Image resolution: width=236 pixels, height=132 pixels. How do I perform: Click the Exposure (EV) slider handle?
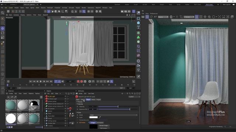pos(130,109)
